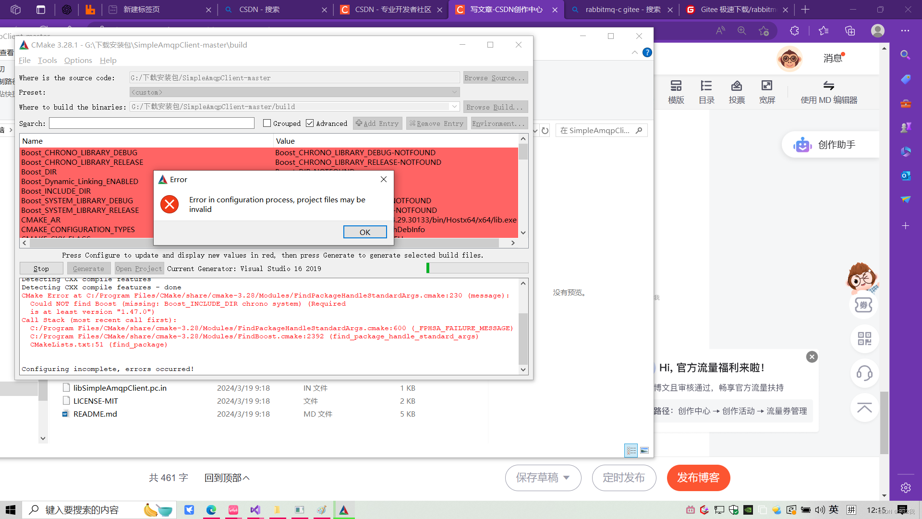Open the 目录 (table of contents) tool

[706, 91]
